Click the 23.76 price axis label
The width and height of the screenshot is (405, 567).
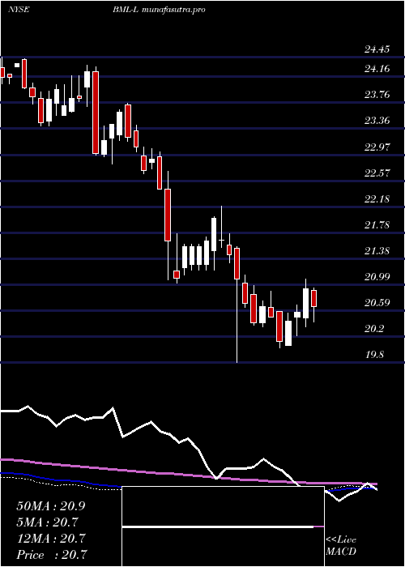tap(377, 95)
